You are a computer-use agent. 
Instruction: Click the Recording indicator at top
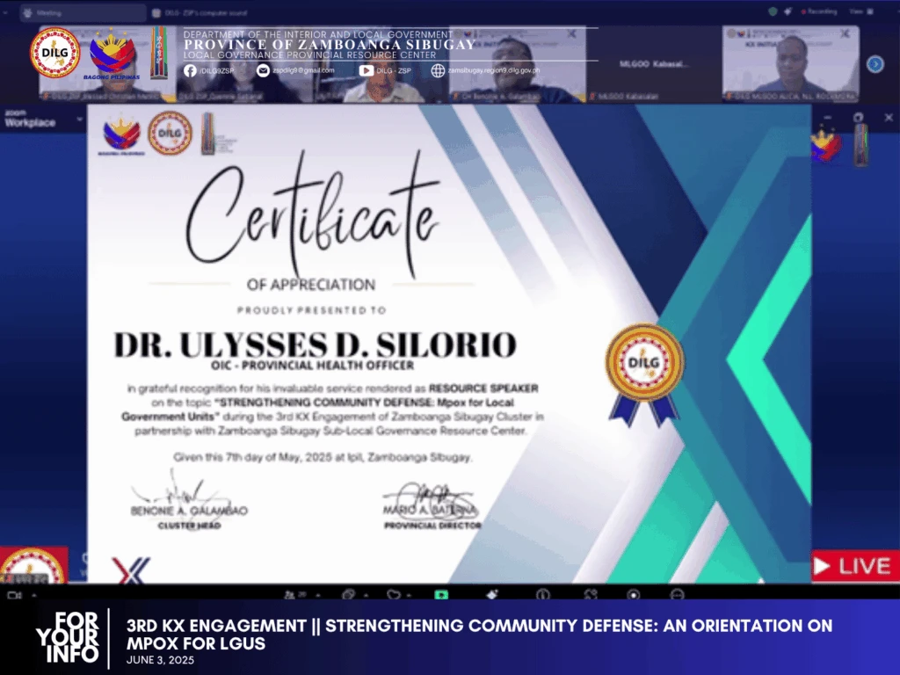(820, 11)
